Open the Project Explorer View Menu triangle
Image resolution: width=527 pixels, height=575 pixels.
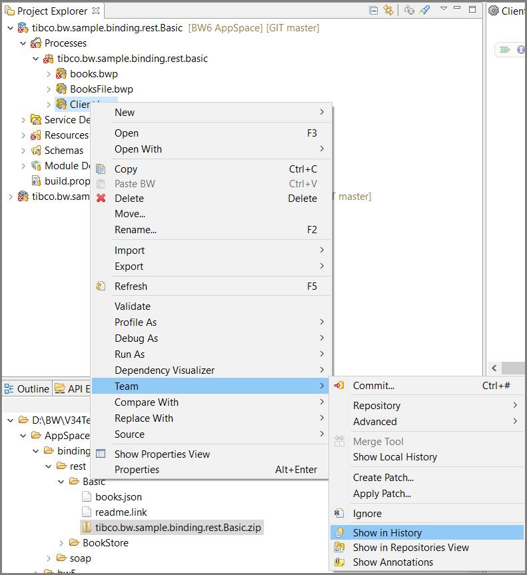point(444,9)
